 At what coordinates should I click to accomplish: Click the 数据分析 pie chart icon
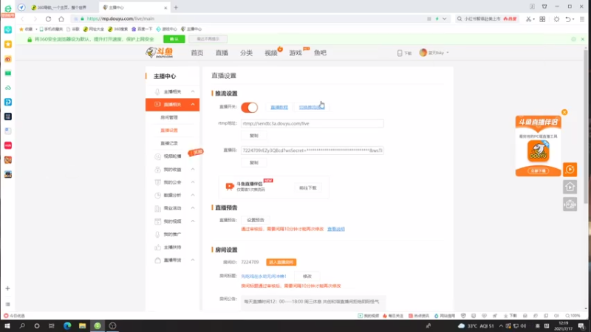(157, 195)
